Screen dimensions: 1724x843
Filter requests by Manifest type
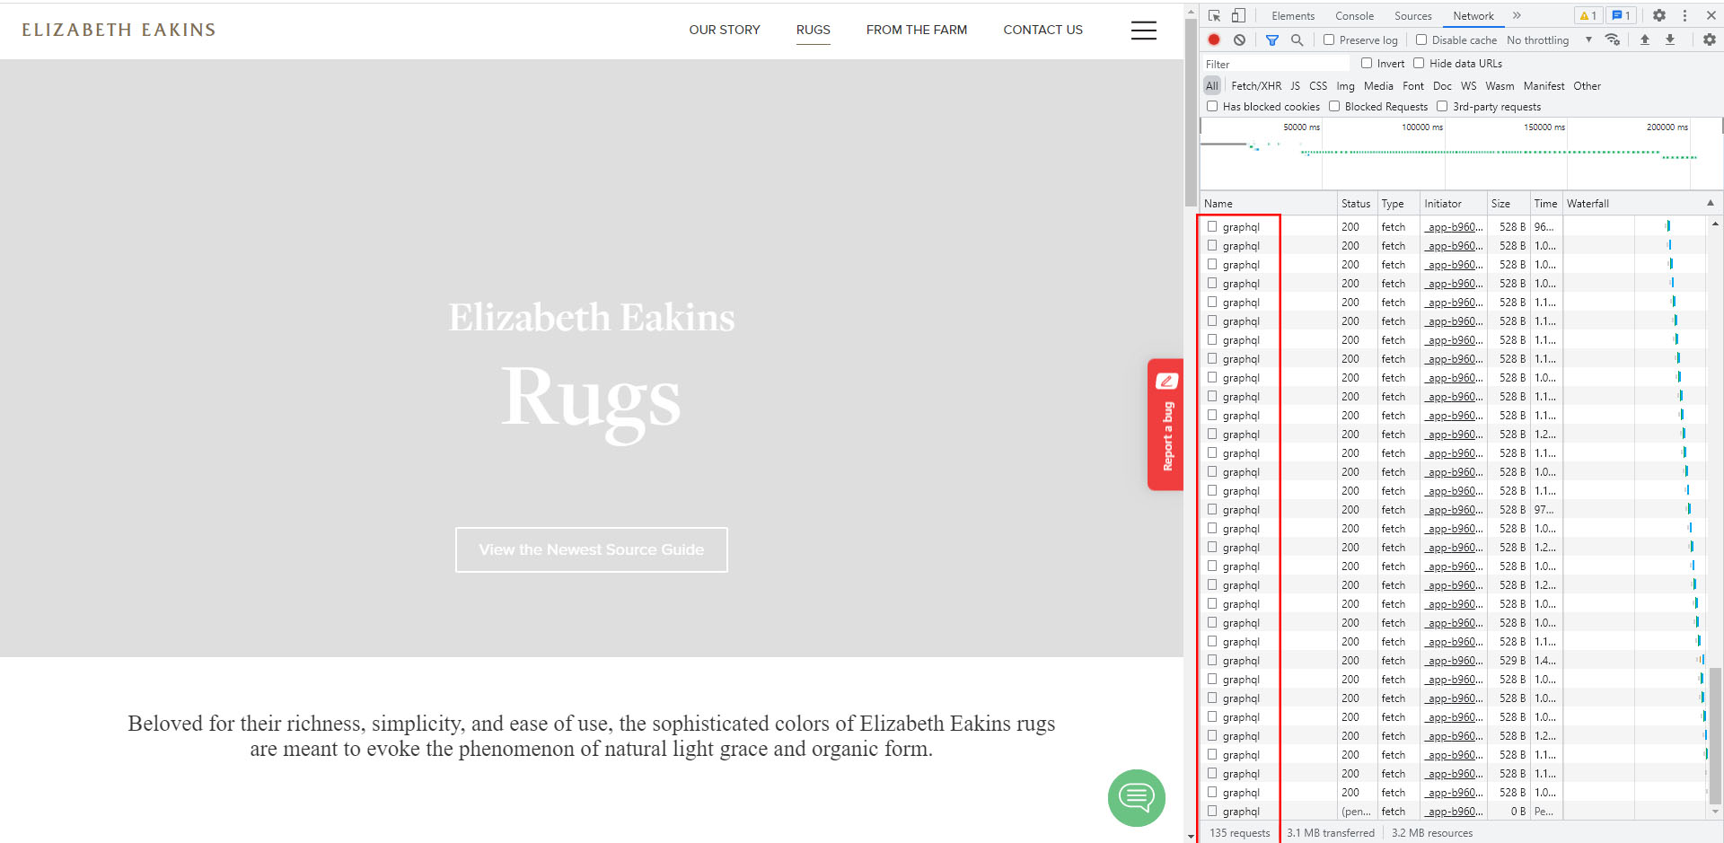[1544, 86]
